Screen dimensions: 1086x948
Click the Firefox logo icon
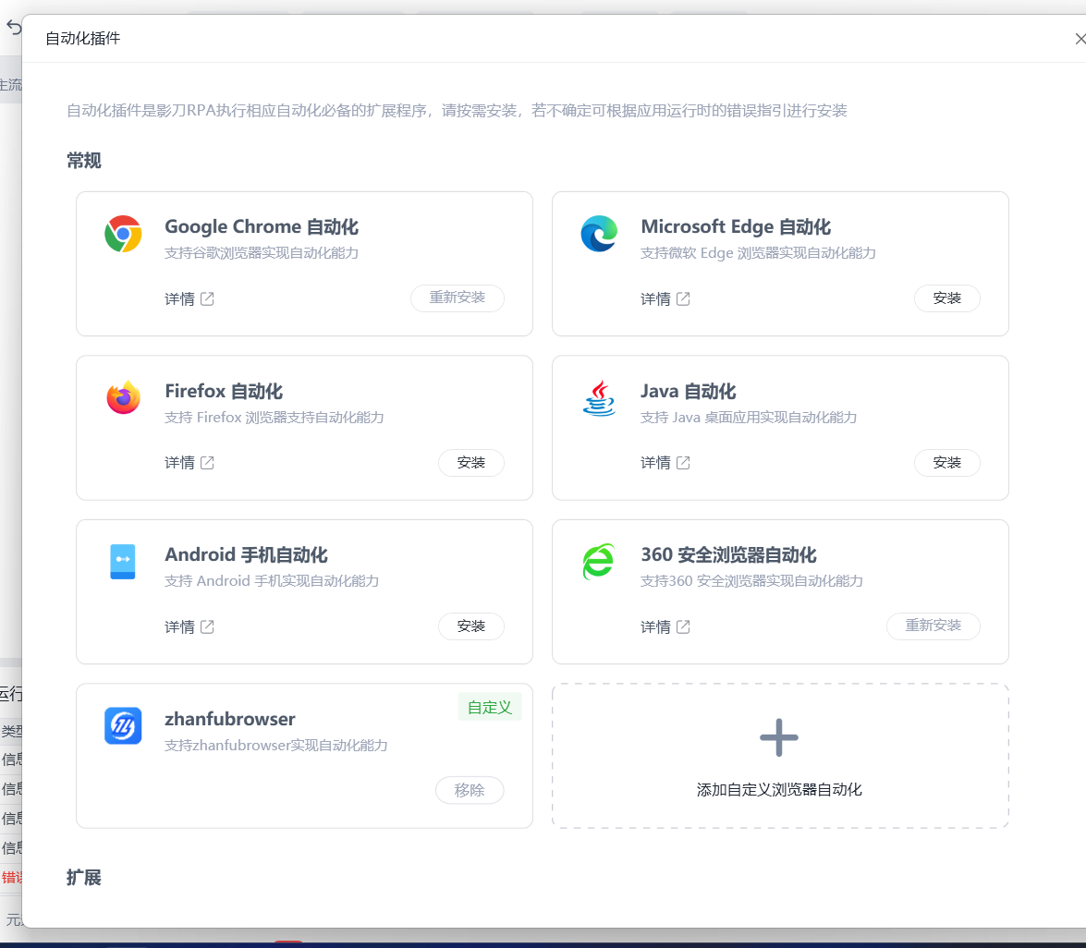point(123,397)
